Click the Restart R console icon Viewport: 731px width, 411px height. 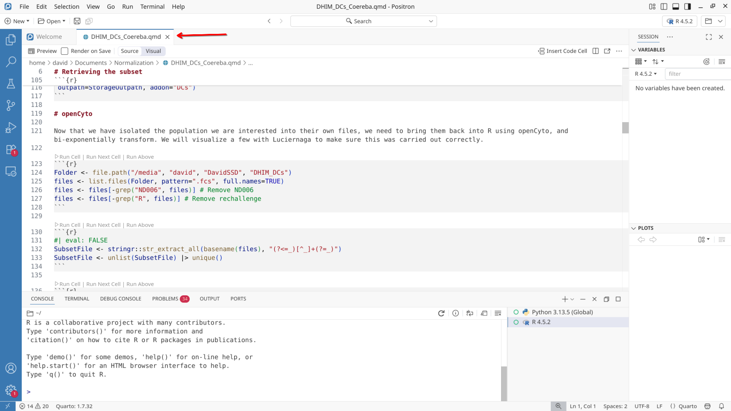tap(441, 313)
